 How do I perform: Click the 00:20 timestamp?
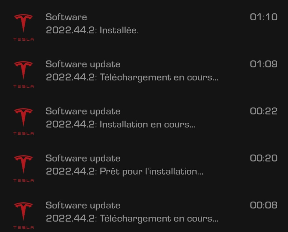pos(264,158)
